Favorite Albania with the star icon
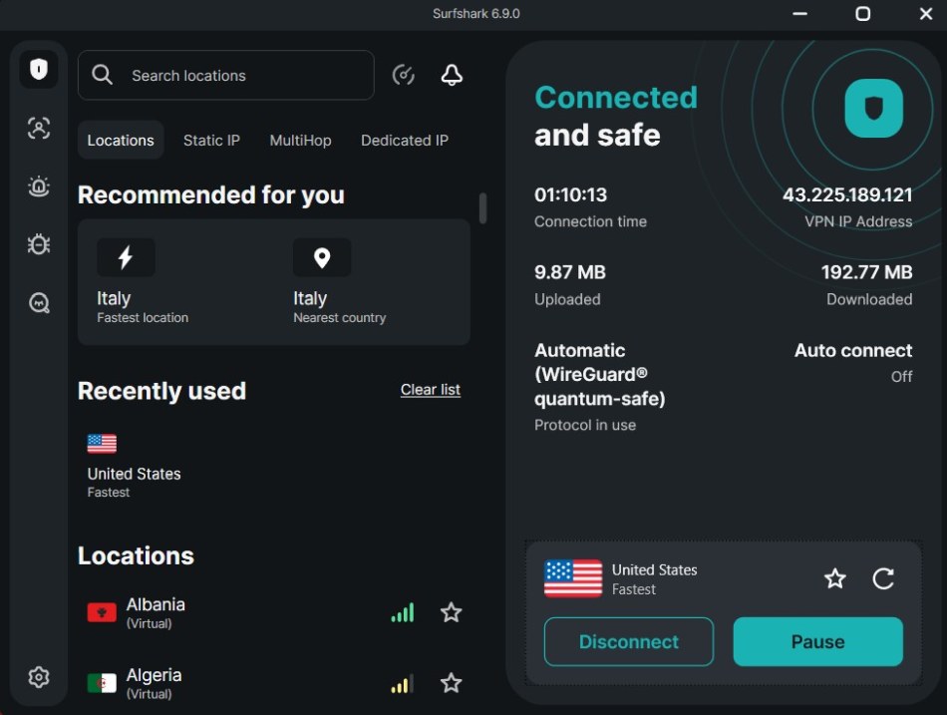The image size is (947, 715). tap(452, 613)
